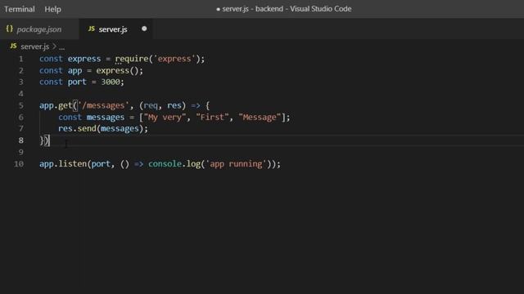Image resolution: width=524 pixels, height=294 pixels.
Task: Click the "Message" string on line 6
Action: [260, 118]
